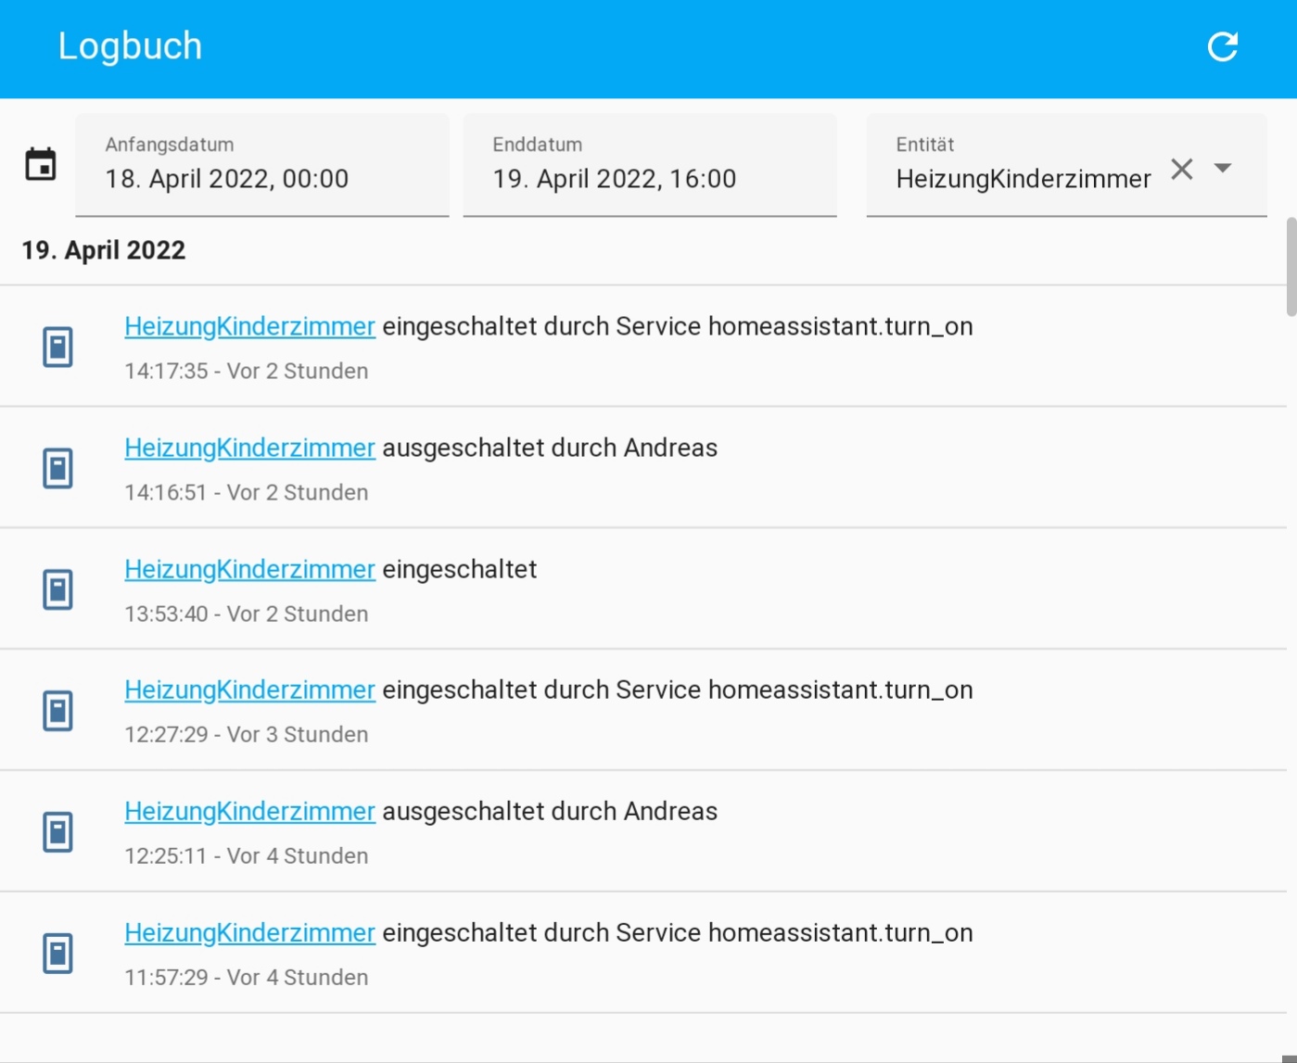Clear the HeizungKinderzimmer entity filter

click(1181, 170)
